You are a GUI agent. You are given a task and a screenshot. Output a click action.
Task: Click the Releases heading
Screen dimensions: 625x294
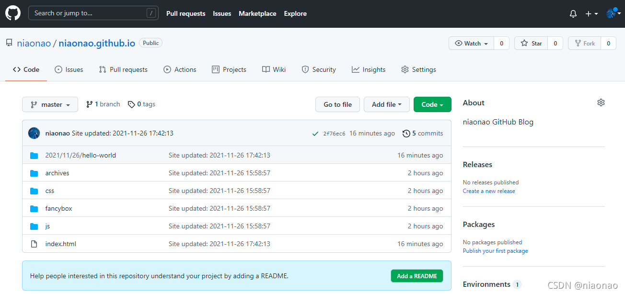click(477, 164)
